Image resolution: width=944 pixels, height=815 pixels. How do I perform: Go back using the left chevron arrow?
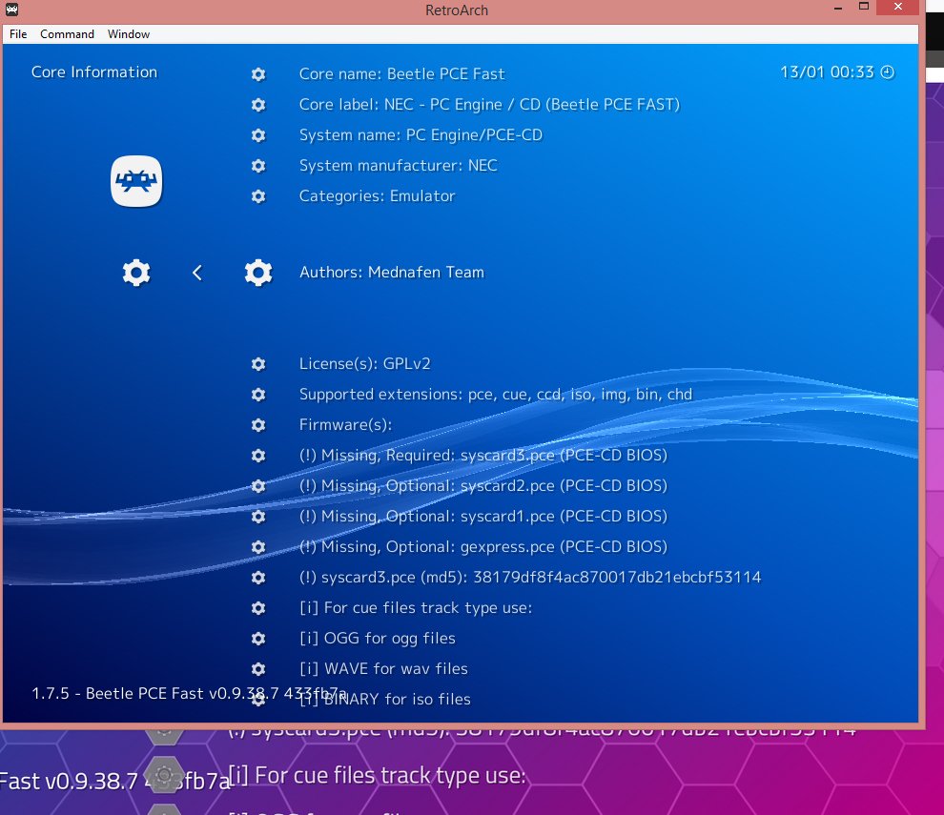coord(196,273)
